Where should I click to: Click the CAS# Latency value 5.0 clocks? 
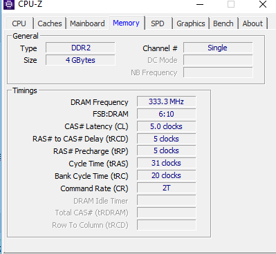point(166,126)
